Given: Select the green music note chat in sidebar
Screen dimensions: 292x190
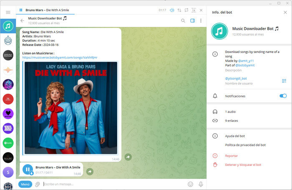Looking at the screenshot, I should coord(8,26).
